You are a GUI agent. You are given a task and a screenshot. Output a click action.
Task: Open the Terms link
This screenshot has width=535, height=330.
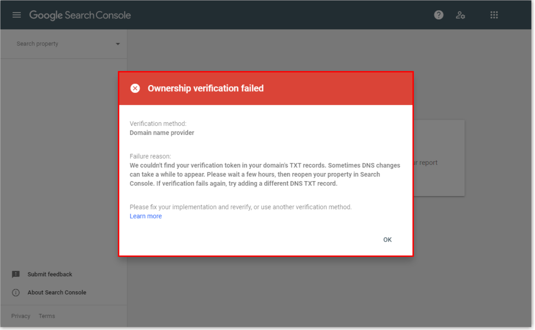coord(47,316)
